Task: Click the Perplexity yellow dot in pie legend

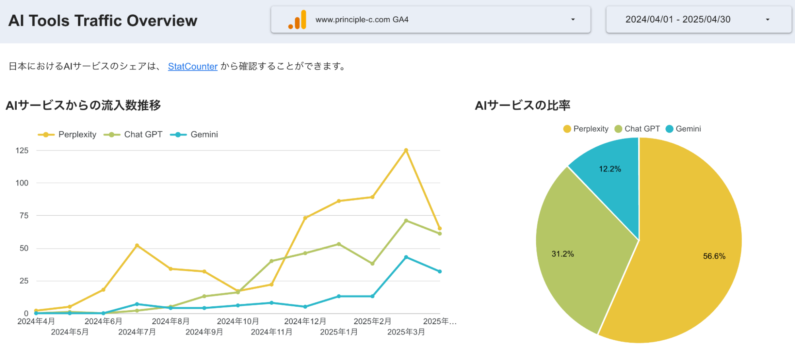Action: coord(567,129)
